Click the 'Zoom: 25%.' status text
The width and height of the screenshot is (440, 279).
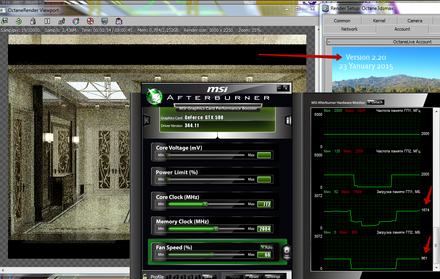(x=250, y=30)
